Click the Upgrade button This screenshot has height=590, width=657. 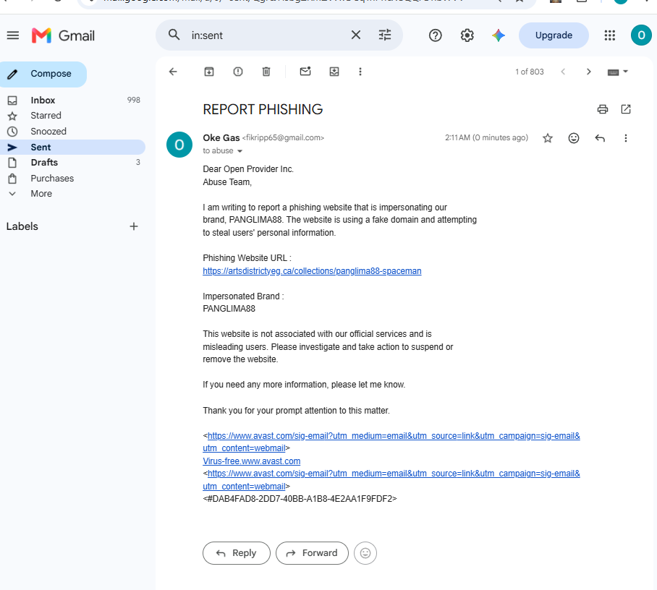pyautogui.click(x=554, y=35)
